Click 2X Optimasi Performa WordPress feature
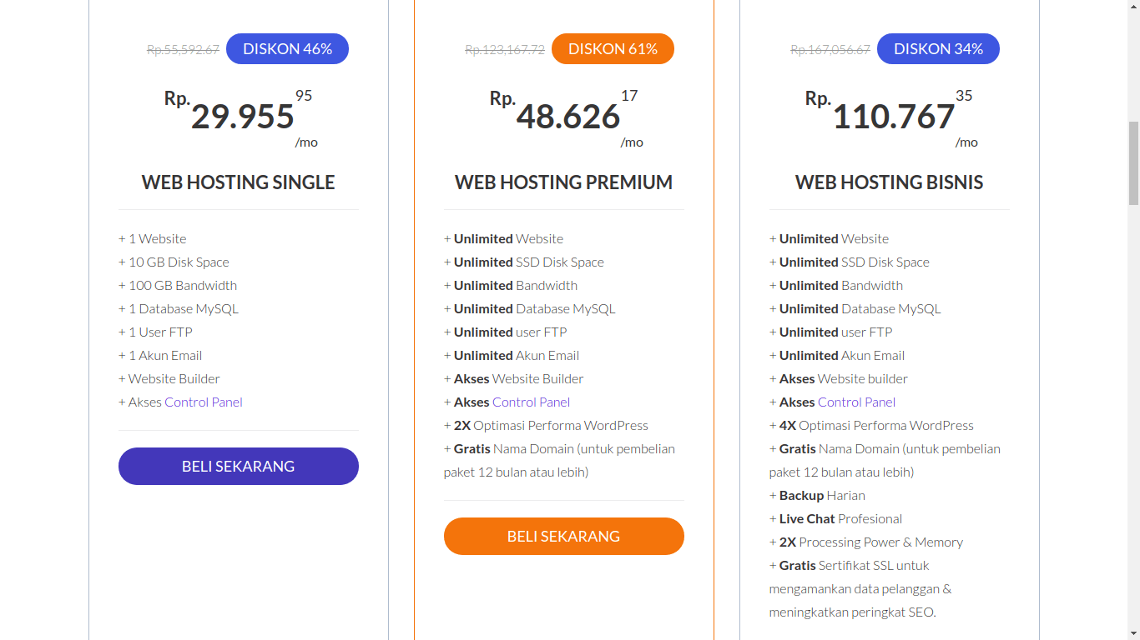Image resolution: width=1140 pixels, height=640 pixels. 546,425
